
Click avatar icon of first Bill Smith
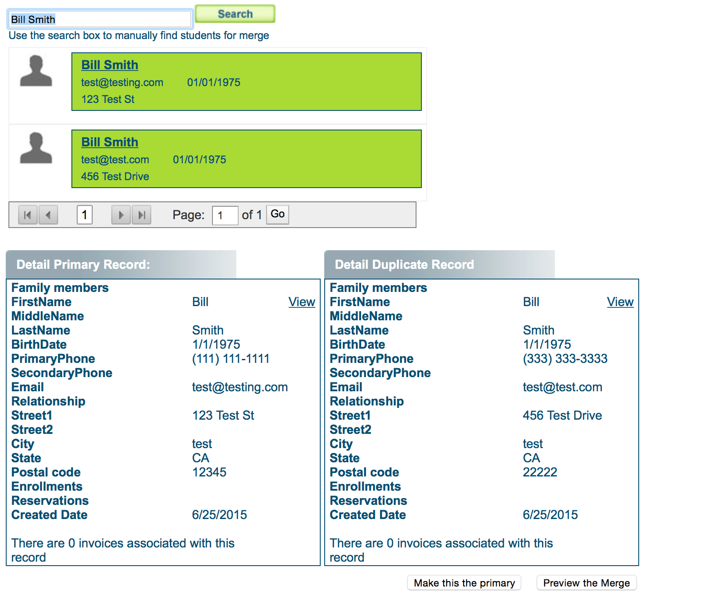tap(36, 71)
